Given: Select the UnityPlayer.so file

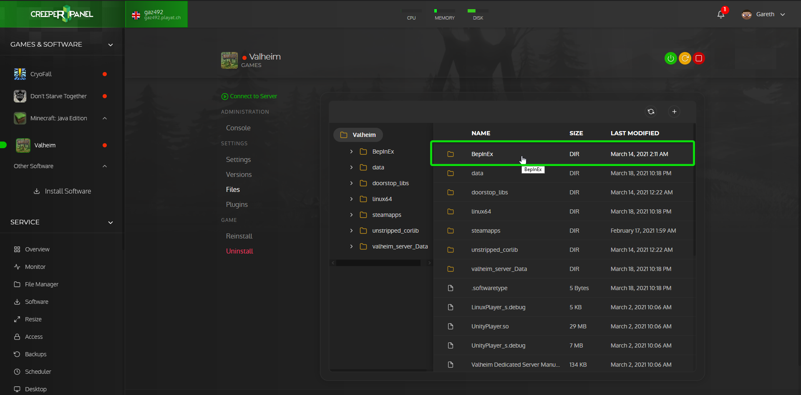Looking at the screenshot, I should [x=564, y=326].
